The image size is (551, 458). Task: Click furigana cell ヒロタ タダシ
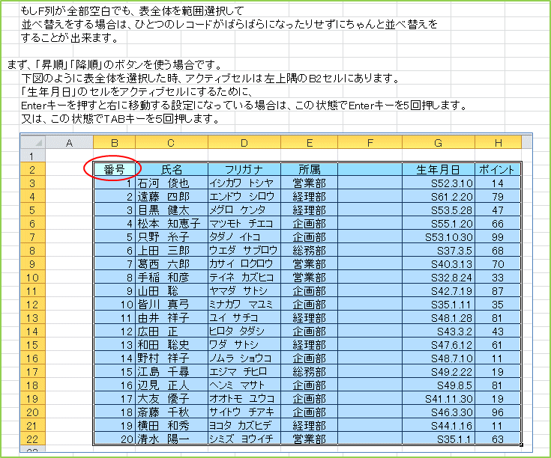pyautogui.click(x=244, y=331)
